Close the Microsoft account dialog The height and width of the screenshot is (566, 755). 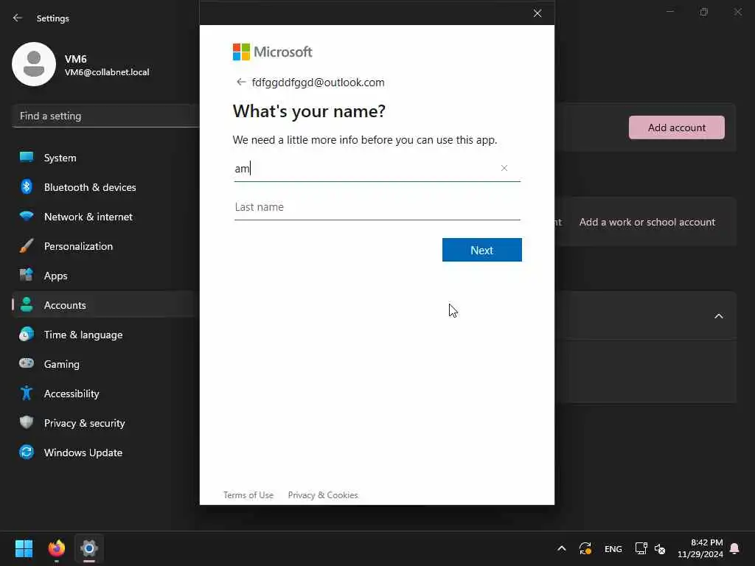tap(537, 13)
